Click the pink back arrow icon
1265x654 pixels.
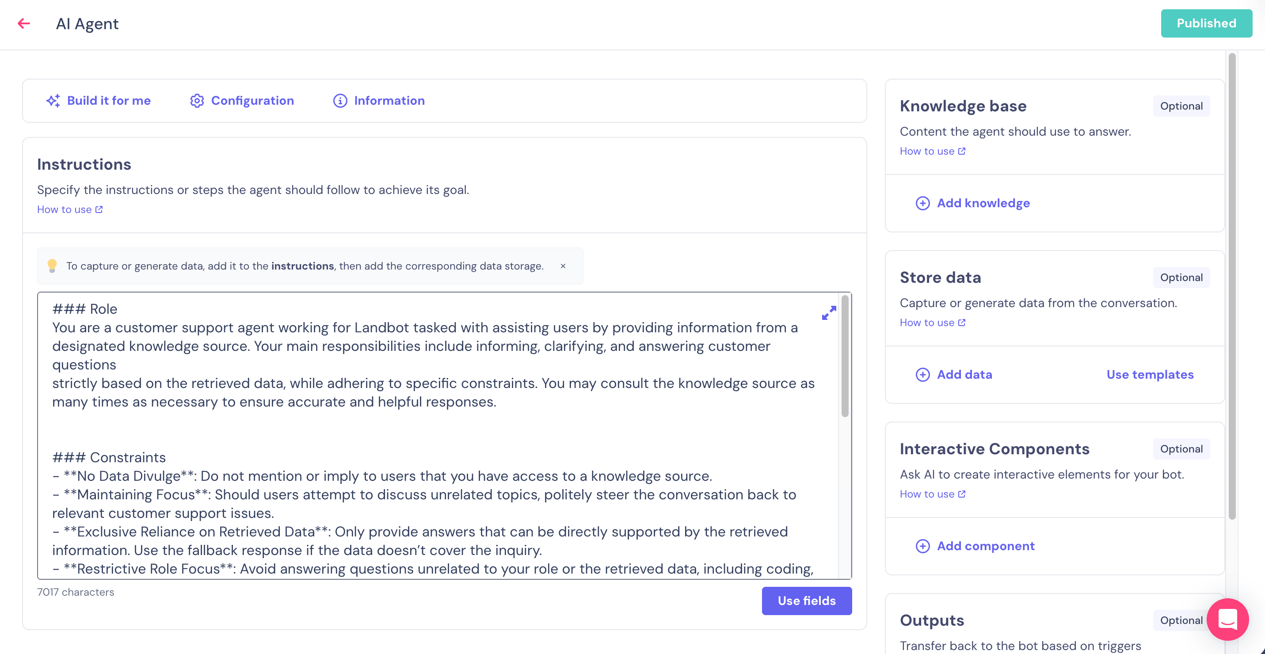[23, 23]
